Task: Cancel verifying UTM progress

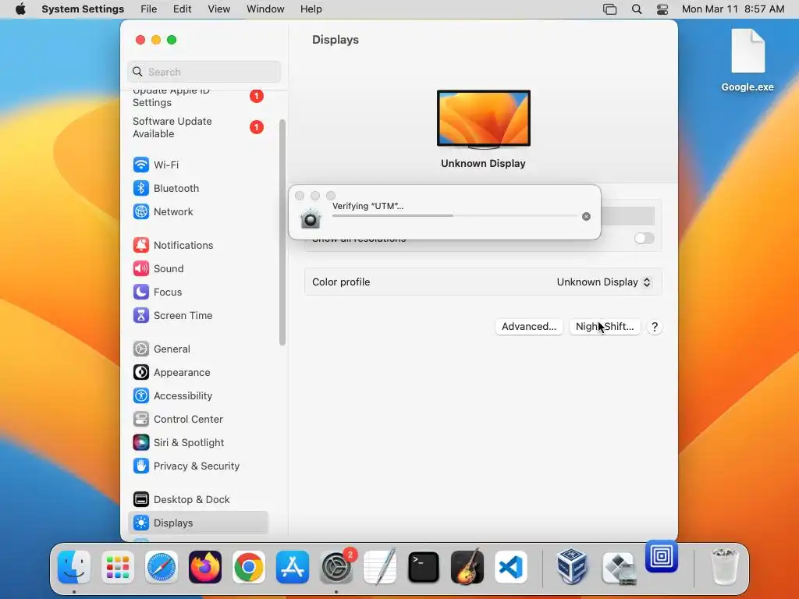Action: tap(586, 217)
